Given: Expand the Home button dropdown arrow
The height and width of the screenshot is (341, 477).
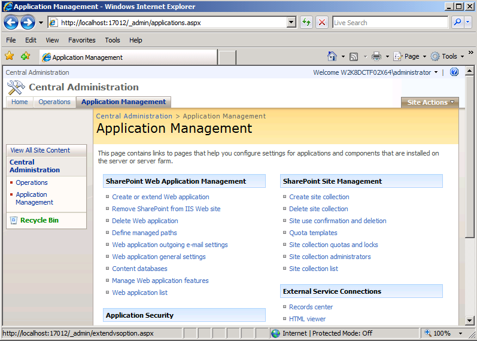Looking at the screenshot, I should pos(343,56).
